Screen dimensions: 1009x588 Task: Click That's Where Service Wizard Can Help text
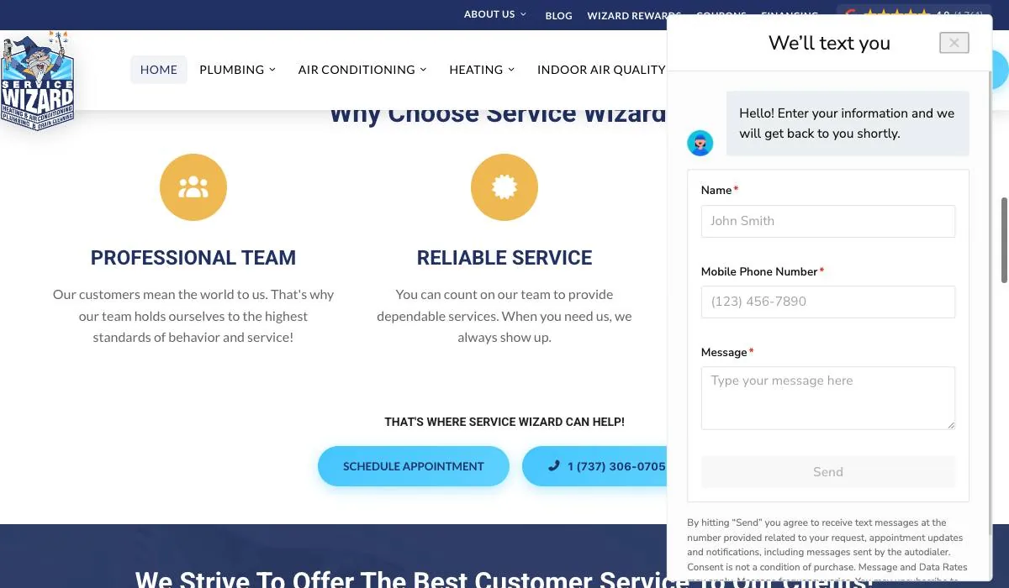[504, 422]
